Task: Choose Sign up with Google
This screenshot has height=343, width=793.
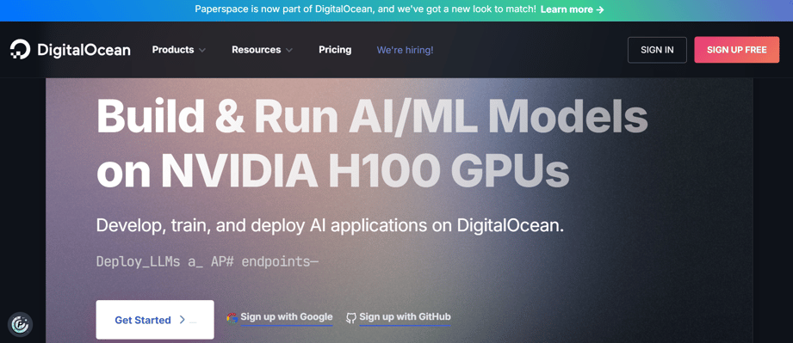Action: (x=286, y=317)
